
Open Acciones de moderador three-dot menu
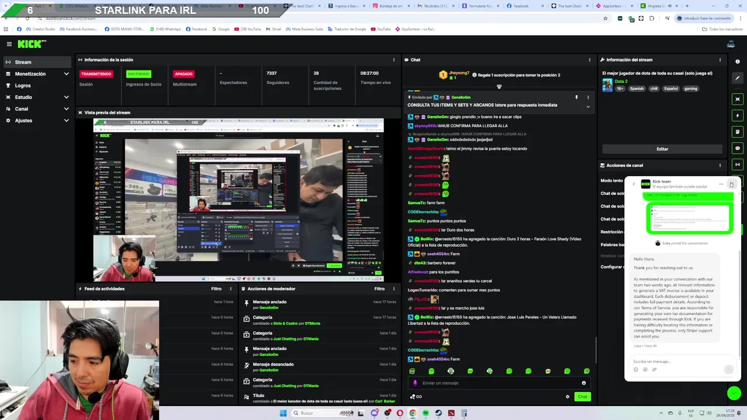(x=394, y=289)
